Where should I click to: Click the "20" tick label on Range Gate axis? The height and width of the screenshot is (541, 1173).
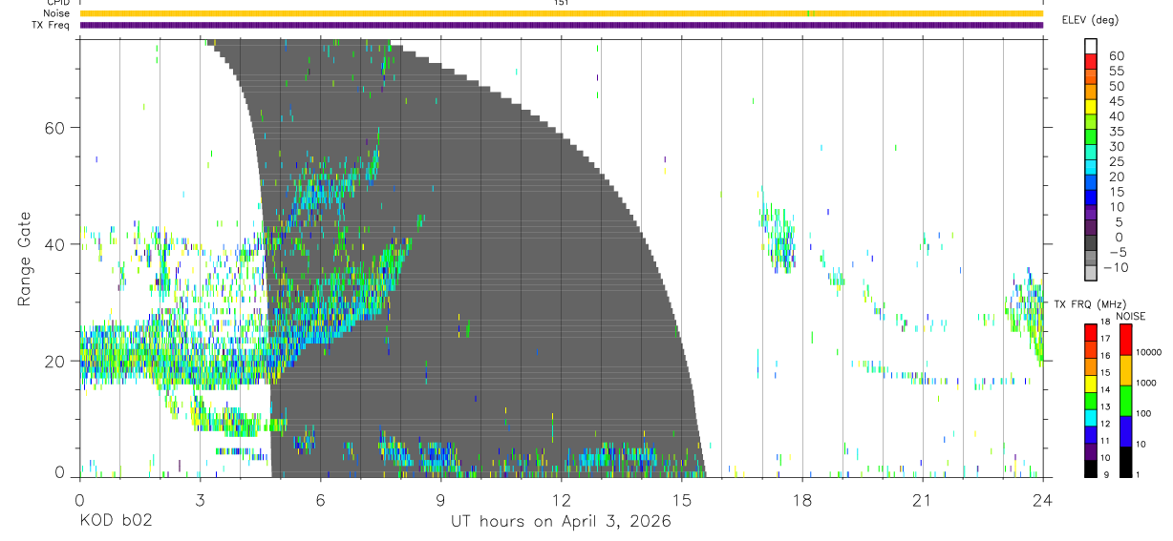coord(55,361)
